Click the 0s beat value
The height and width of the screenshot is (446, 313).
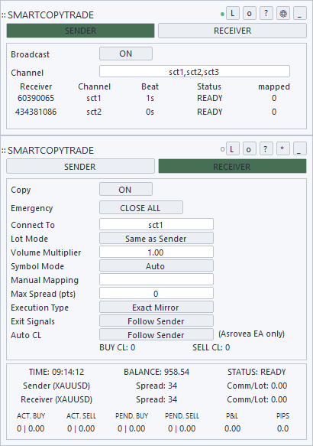click(150, 112)
